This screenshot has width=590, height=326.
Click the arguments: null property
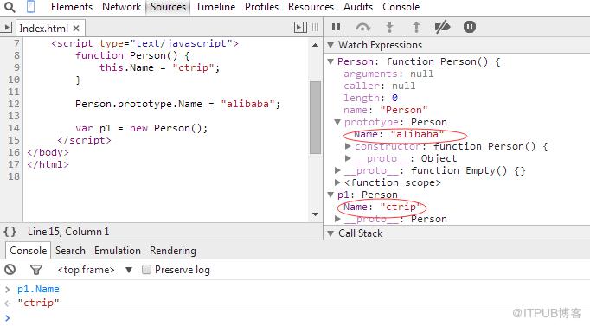coord(388,74)
